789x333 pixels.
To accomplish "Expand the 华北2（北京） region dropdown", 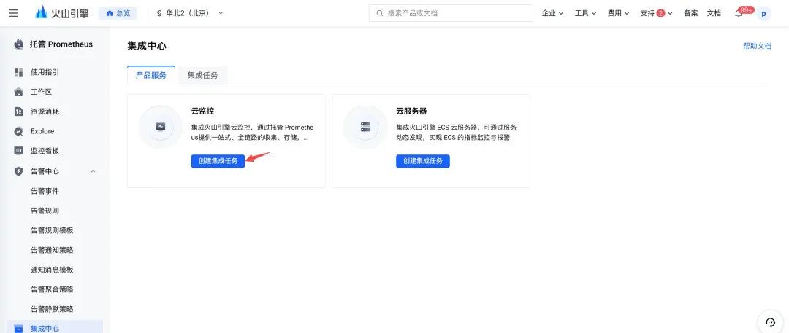I will [191, 13].
